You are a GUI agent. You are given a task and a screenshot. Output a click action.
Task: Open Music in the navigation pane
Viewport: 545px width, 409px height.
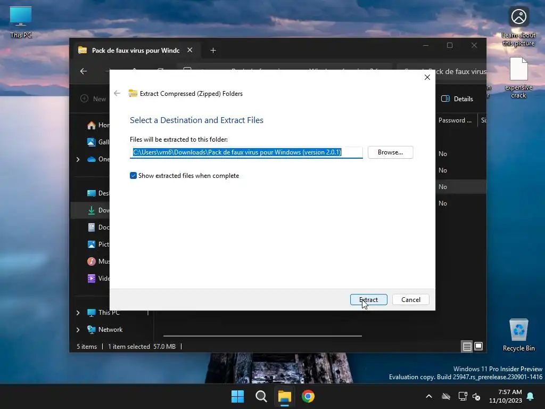[x=98, y=261]
